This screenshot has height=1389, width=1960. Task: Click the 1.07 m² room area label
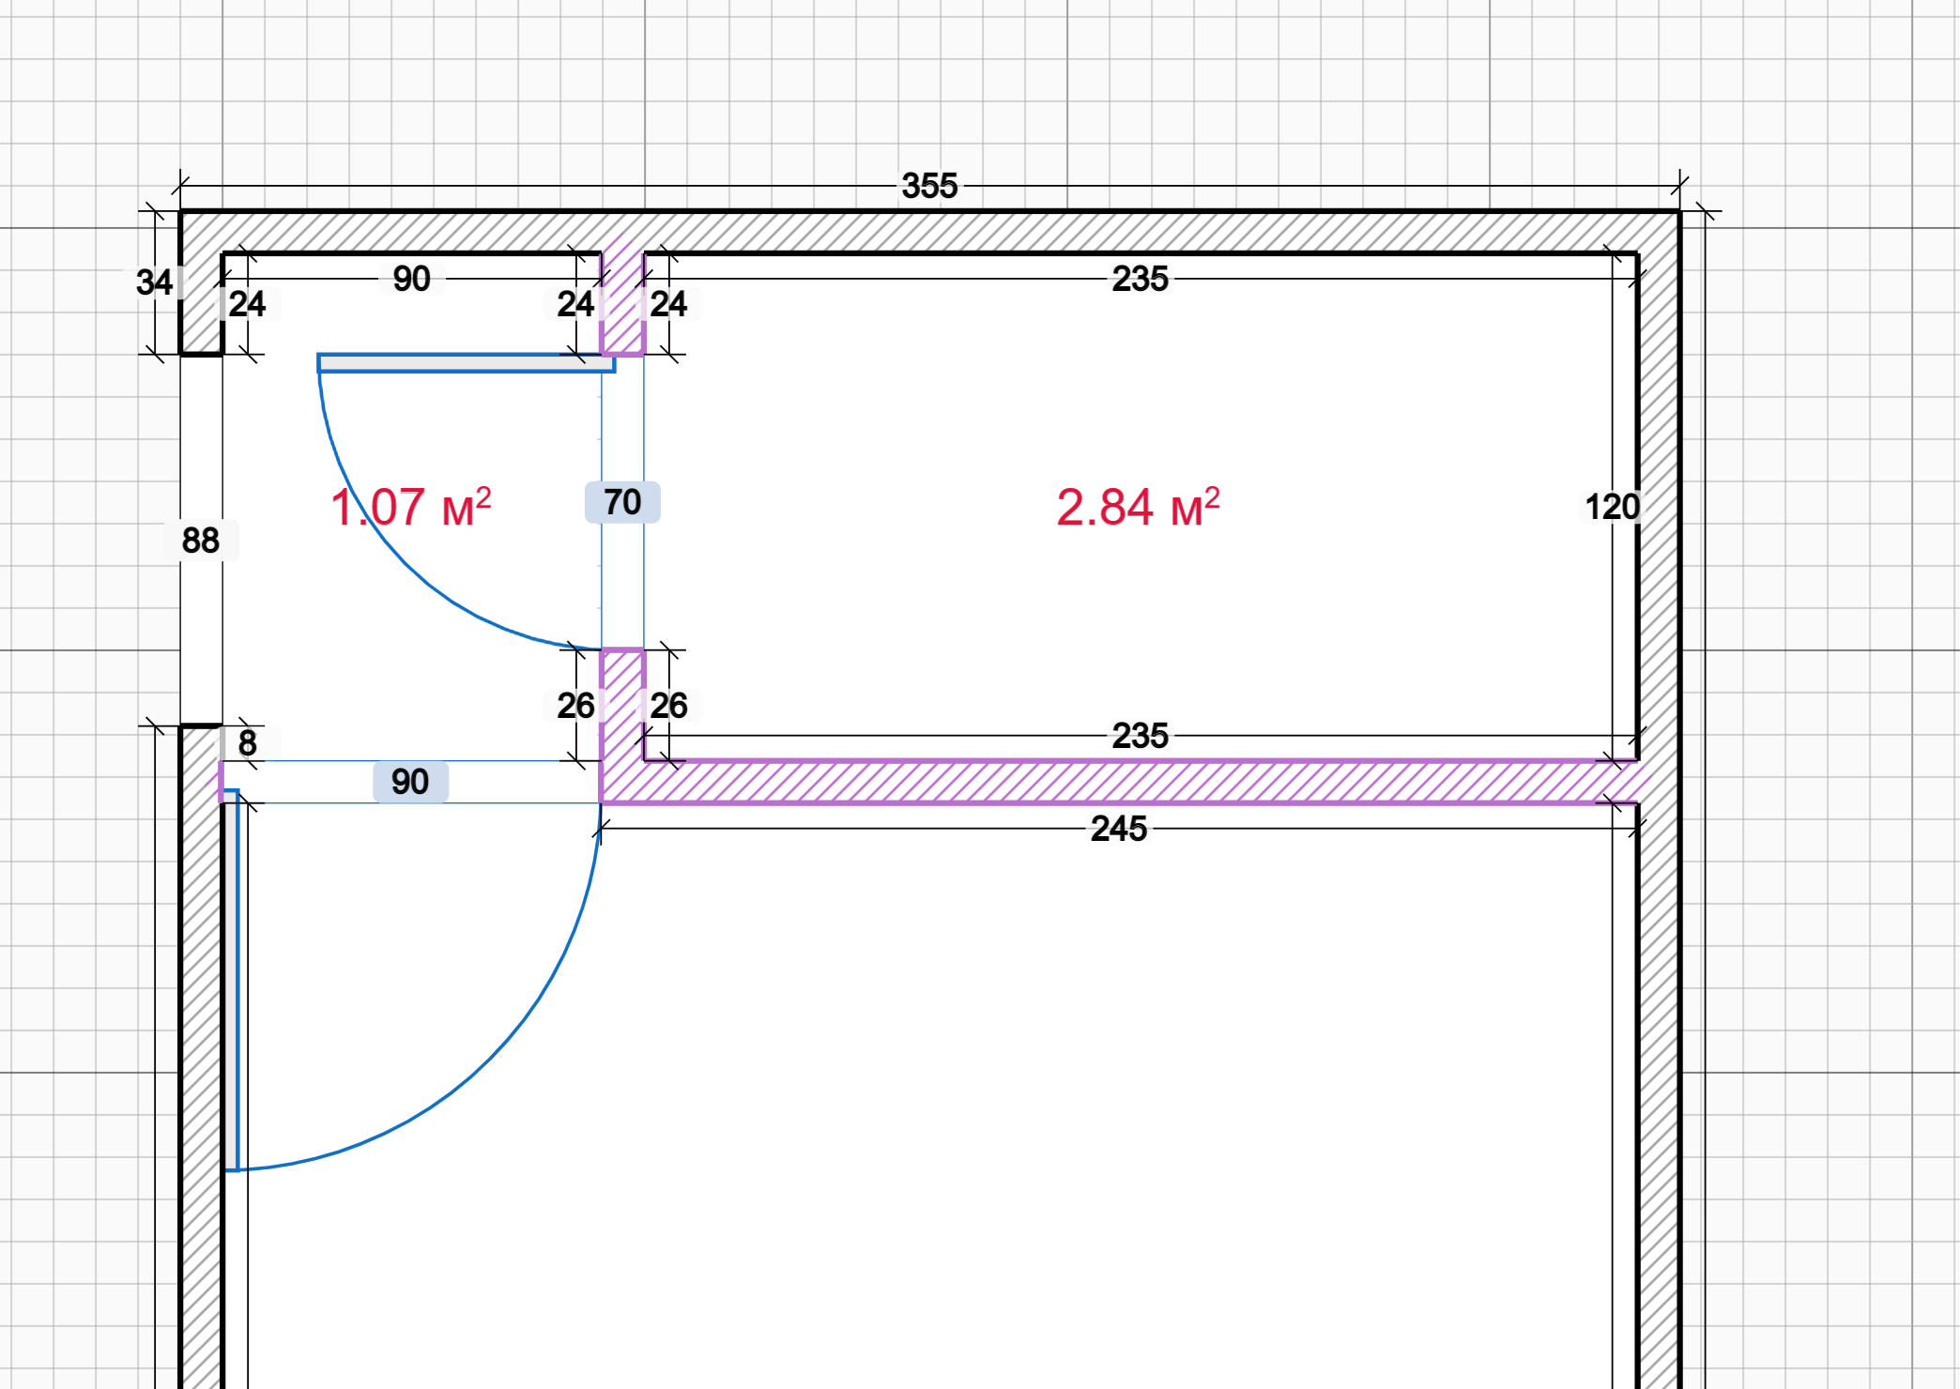tap(410, 508)
